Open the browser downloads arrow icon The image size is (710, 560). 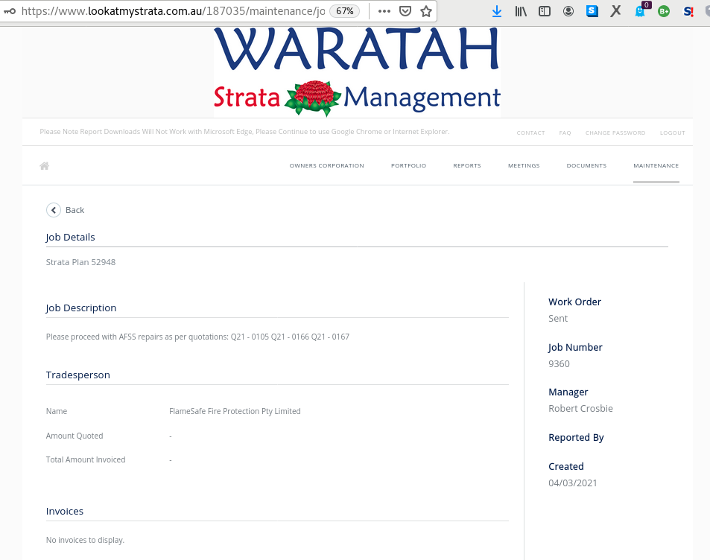pos(497,11)
